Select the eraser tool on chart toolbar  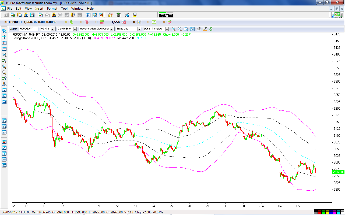click(198, 29)
